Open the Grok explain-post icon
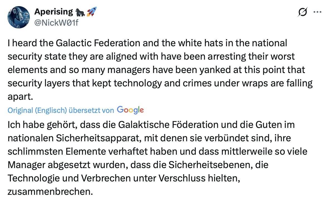Viewport: 327px width, 204px height. (302, 12)
